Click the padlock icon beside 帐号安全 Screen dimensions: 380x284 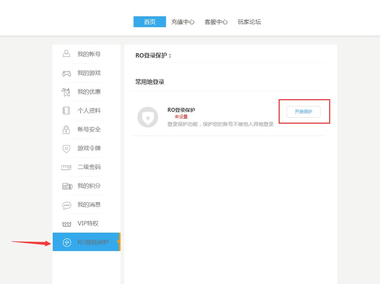[x=66, y=130]
